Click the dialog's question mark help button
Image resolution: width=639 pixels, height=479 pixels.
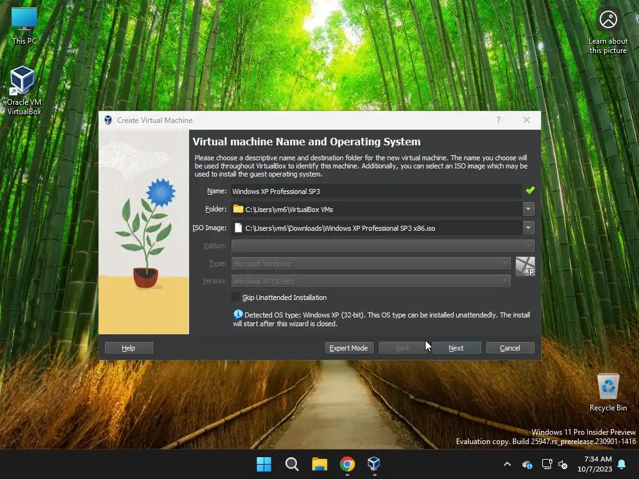(498, 120)
